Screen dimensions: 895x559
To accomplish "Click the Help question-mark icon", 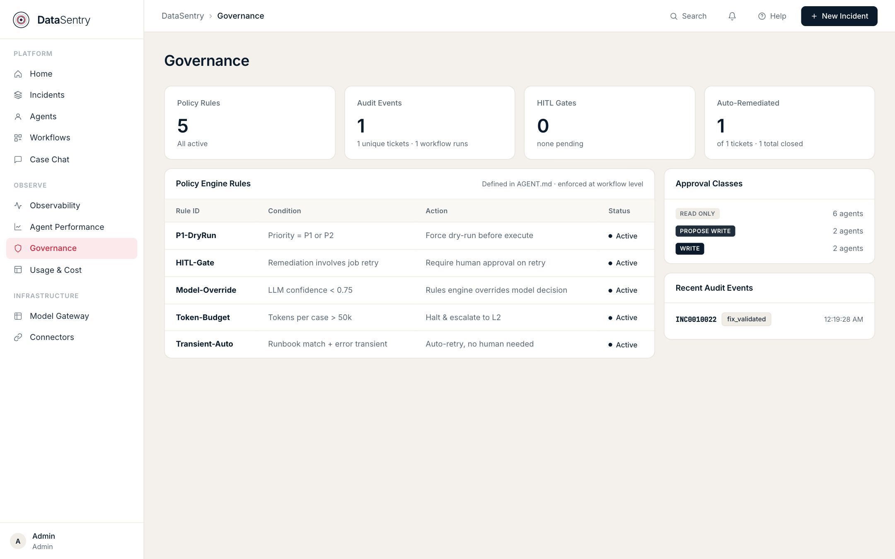I will (x=762, y=16).
